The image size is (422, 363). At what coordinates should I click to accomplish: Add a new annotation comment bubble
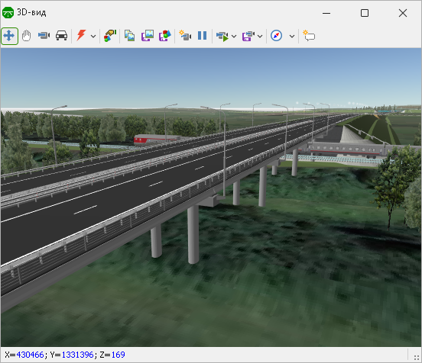pyautogui.click(x=309, y=35)
